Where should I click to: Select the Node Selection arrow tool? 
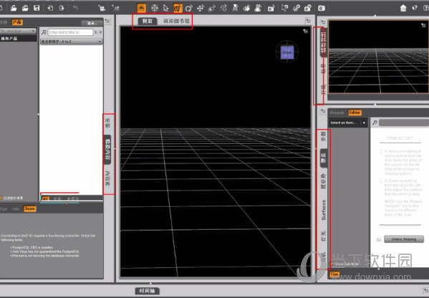(166, 8)
